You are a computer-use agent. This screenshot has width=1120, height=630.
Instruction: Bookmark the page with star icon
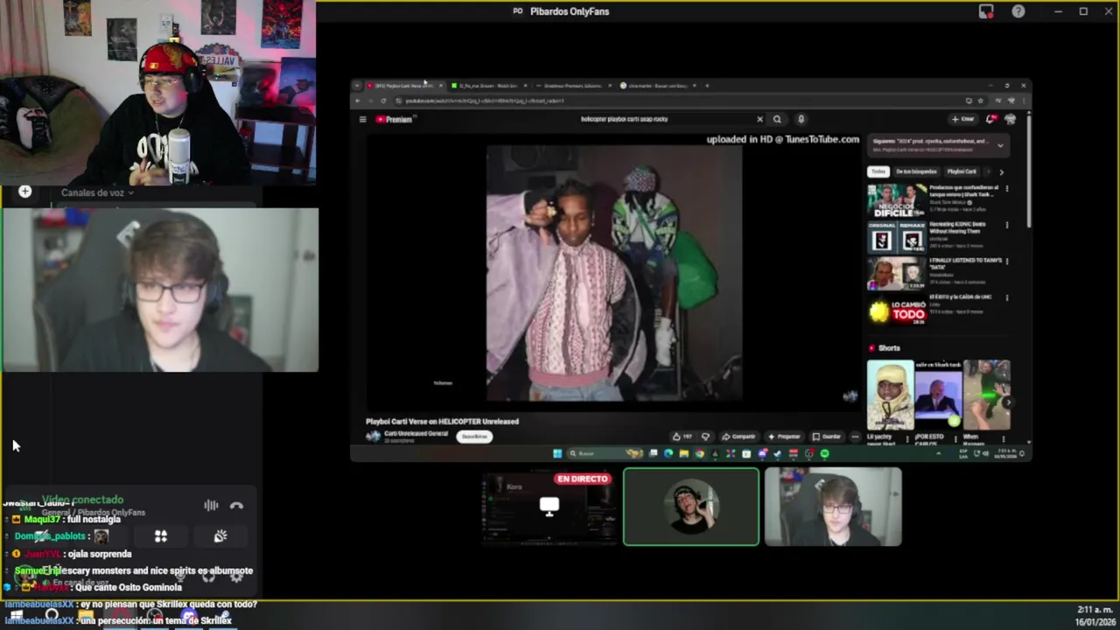(980, 101)
